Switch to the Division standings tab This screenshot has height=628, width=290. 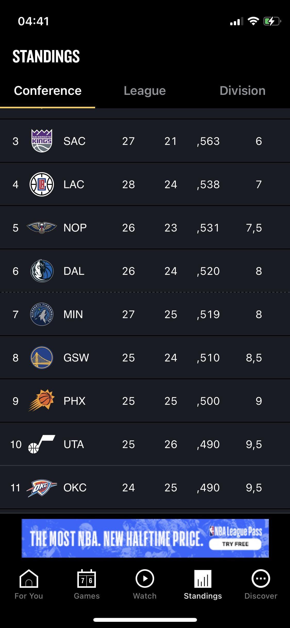[x=242, y=91]
